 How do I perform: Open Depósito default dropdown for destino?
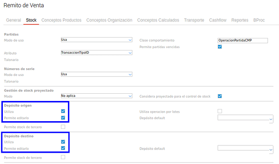point(245,148)
